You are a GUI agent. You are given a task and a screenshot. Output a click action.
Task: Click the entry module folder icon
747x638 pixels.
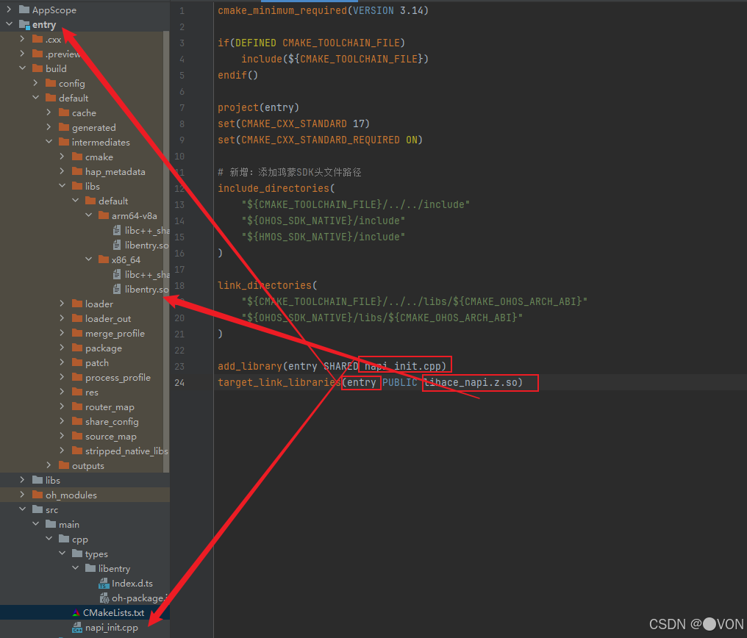24,24
